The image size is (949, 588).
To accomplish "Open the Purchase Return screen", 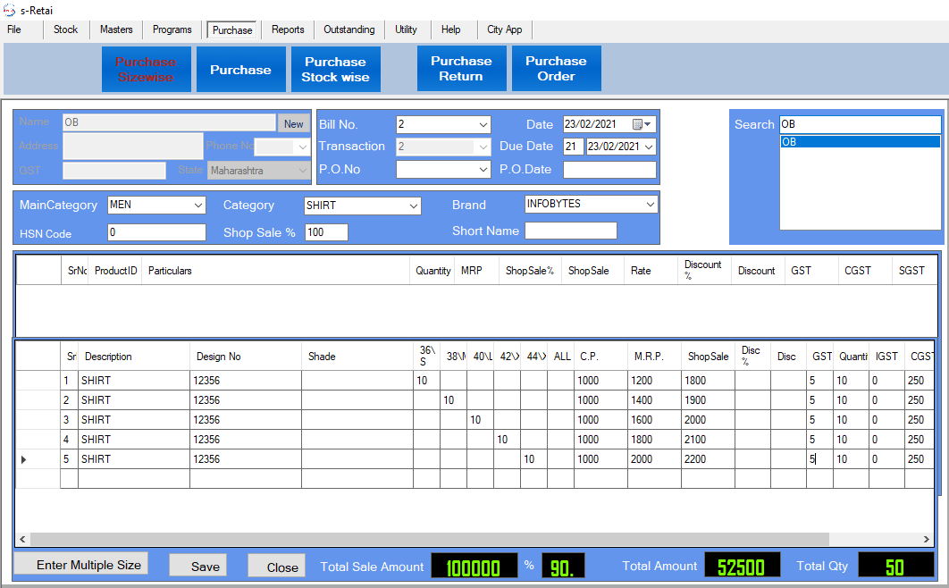I will tap(461, 69).
